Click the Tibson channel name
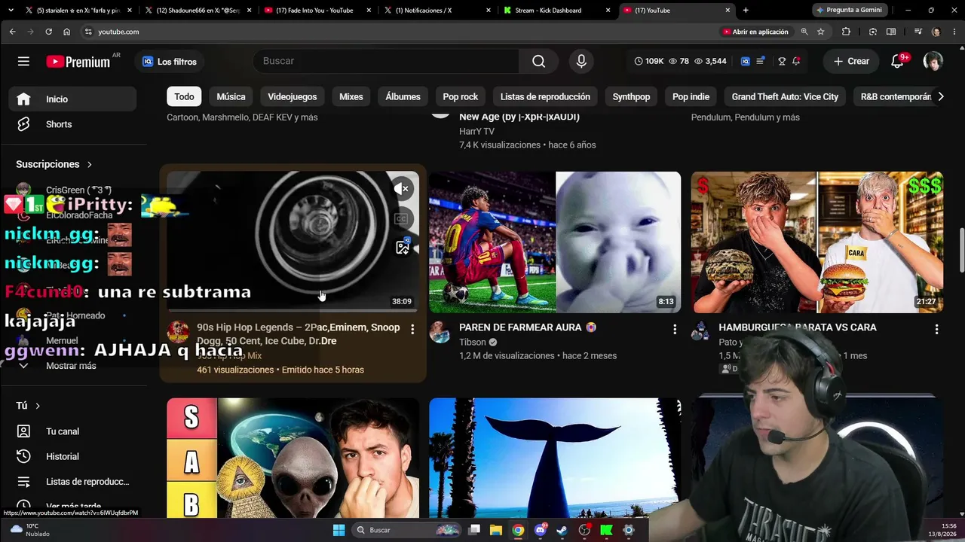Image resolution: width=965 pixels, height=542 pixels. 473,342
